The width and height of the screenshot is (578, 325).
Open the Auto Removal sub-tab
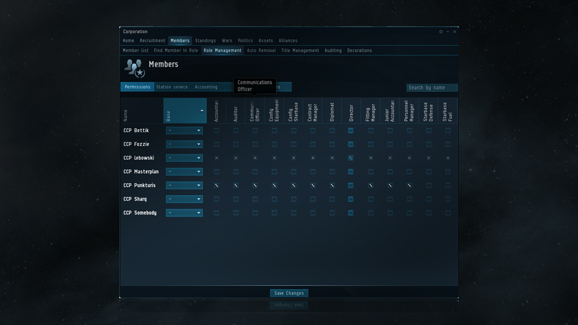261,50
